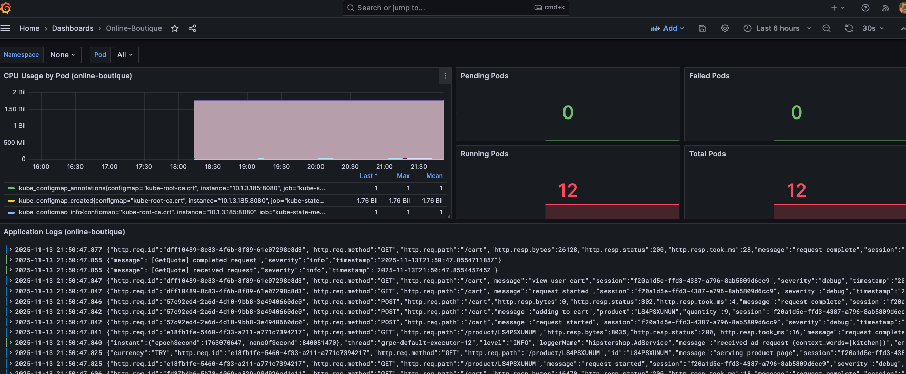906x374 pixels.
Task: Click the Pending Pods value 0
Action: [x=568, y=112]
